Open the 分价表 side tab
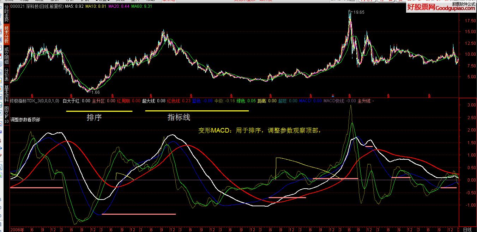The width and height of the screenshot is (477, 232). coord(6,75)
